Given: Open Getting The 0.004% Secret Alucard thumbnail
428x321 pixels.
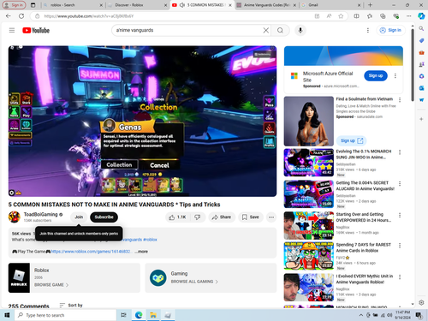Looking at the screenshot, I should click(309, 194).
